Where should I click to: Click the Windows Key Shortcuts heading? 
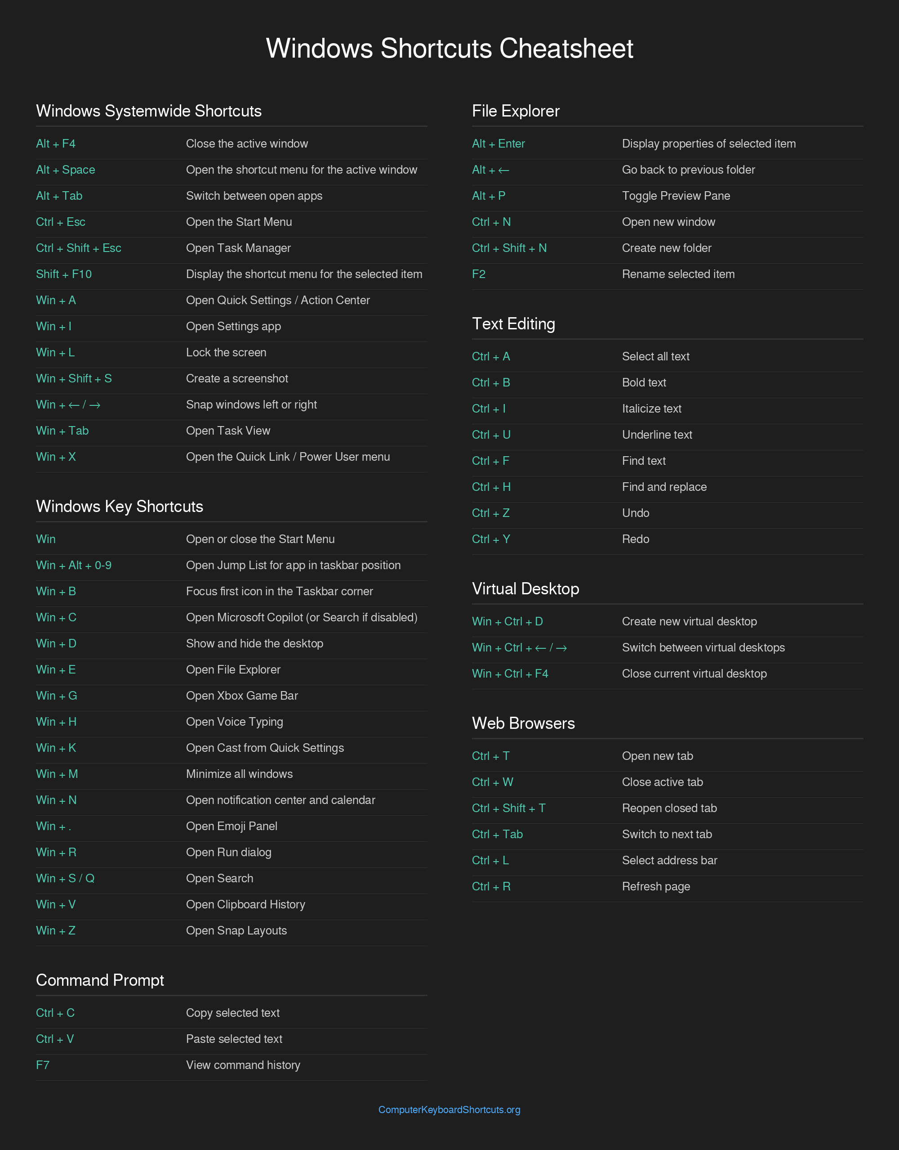click(x=120, y=507)
